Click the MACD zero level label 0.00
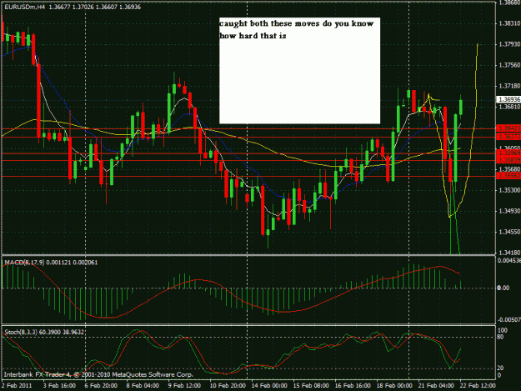Image resolution: width=521 pixels, height=391 pixels. click(503, 288)
